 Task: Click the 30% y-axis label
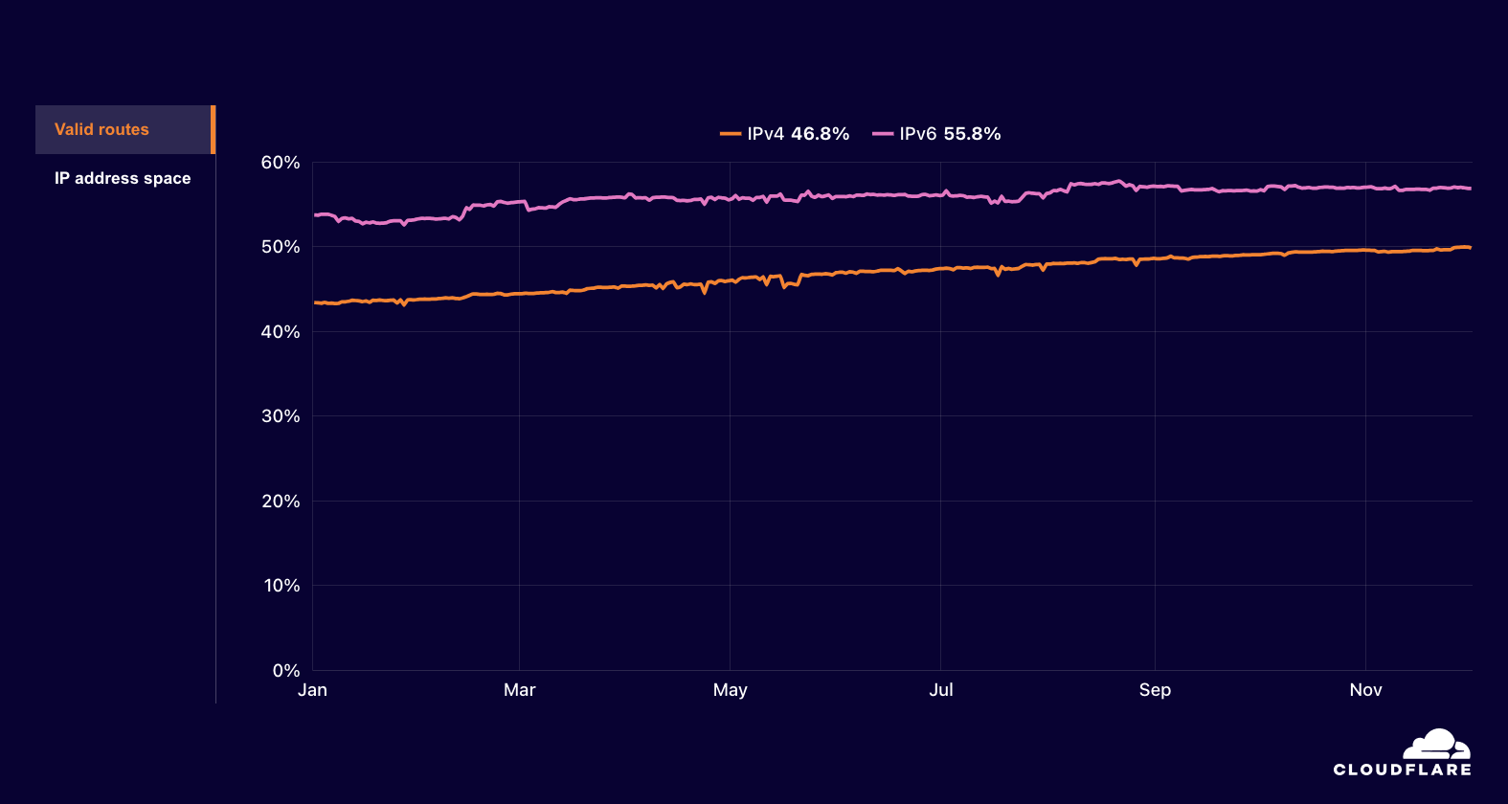281,416
